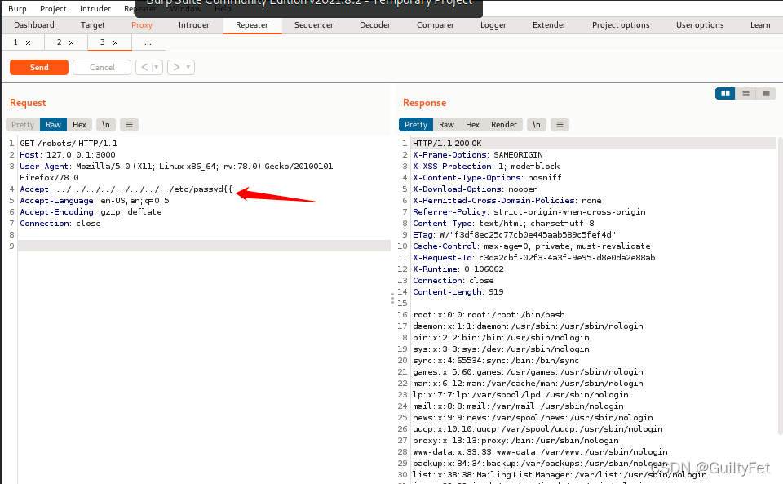Click the X-Request-Id response header line
The width and height of the screenshot is (783, 484).
click(x=533, y=257)
